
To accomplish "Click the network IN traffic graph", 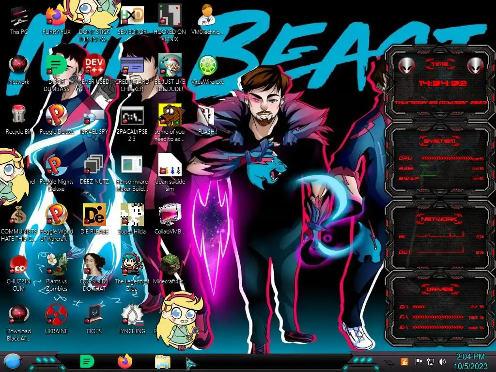I will pos(440,234).
